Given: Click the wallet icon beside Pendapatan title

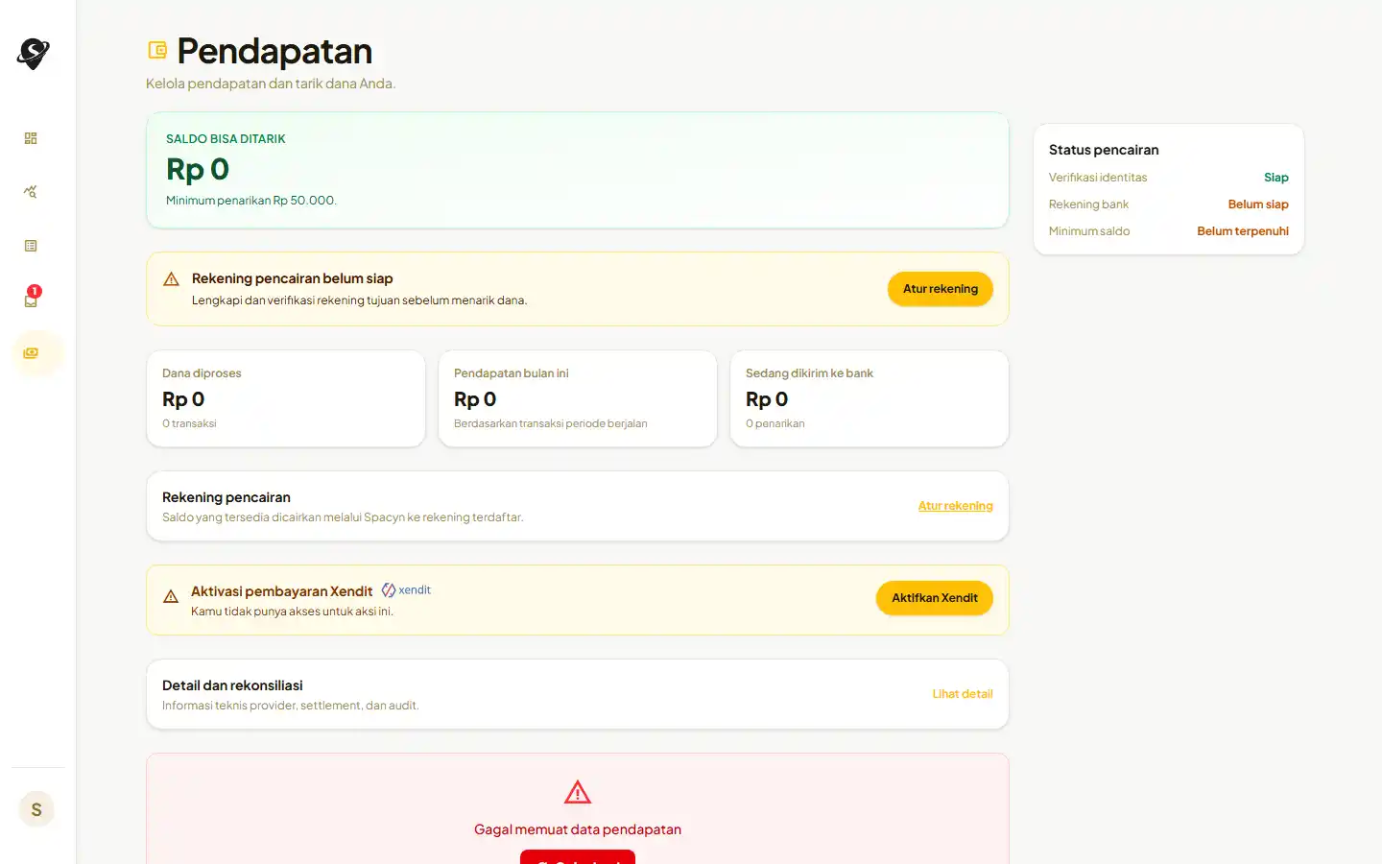Looking at the screenshot, I should click(157, 50).
